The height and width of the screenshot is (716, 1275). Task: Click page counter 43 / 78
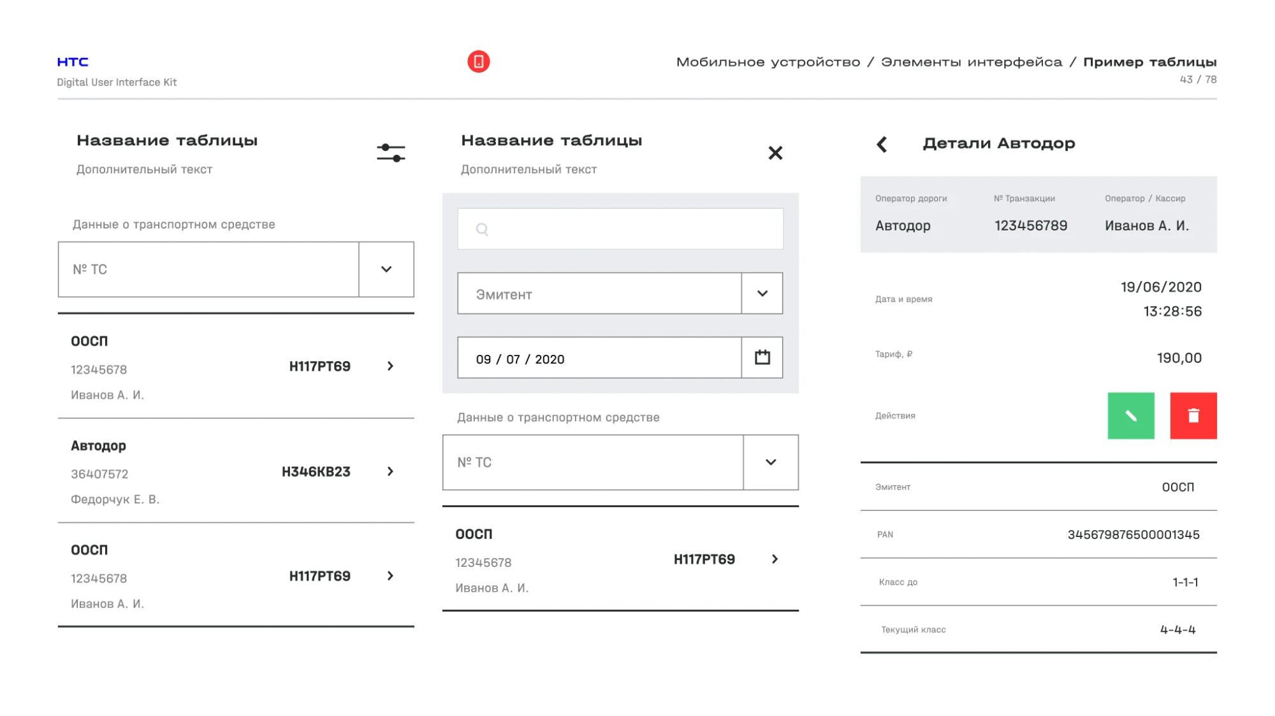tap(1198, 80)
